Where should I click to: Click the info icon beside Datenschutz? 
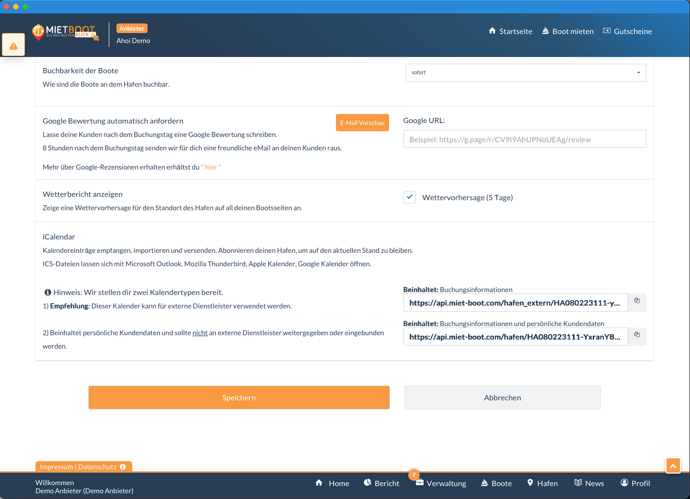(x=123, y=467)
